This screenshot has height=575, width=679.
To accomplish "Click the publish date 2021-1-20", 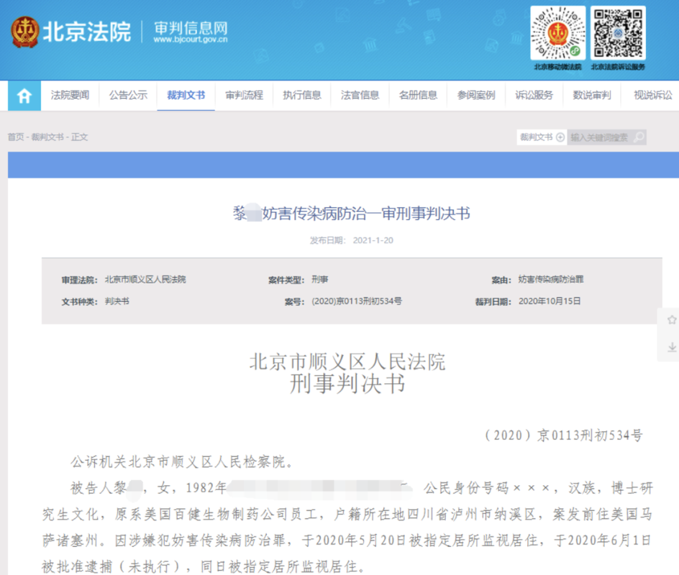I will (373, 241).
